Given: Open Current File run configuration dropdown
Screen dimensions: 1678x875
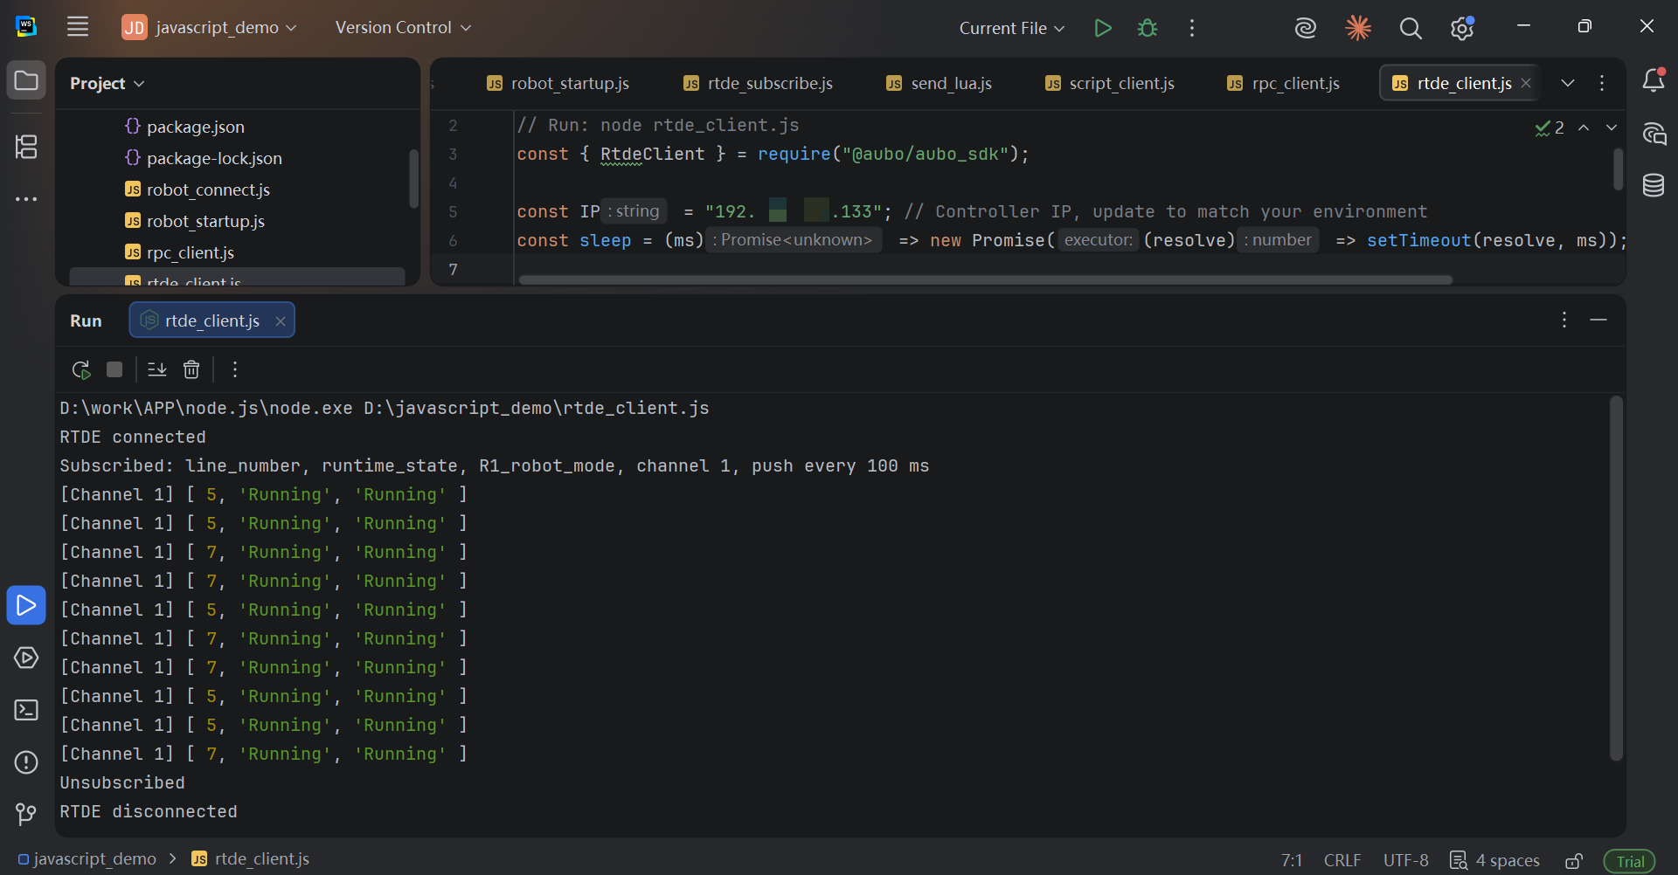Looking at the screenshot, I should coord(1012,28).
